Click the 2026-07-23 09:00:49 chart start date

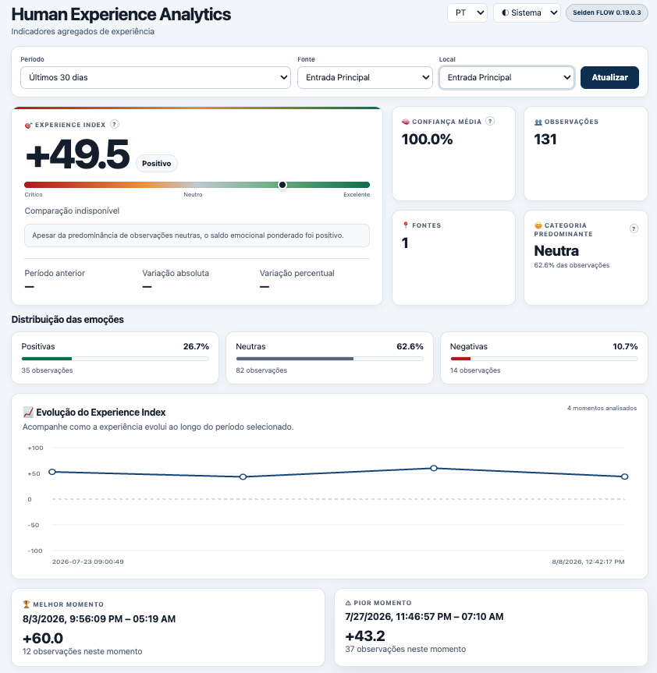88,561
